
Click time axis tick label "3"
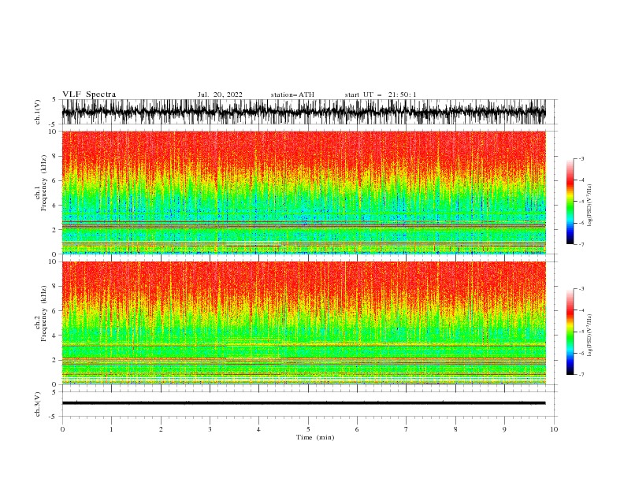coord(210,429)
